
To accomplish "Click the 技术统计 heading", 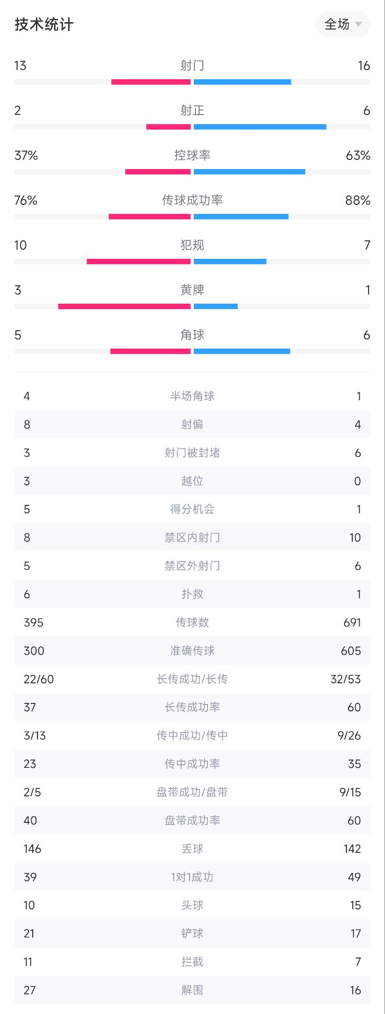I will click(x=44, y=24).
